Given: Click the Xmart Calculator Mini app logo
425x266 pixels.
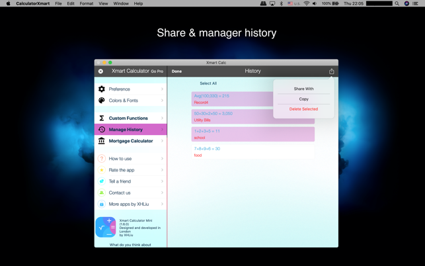Looking at the screenshot, I should click(x=106, y=227).
